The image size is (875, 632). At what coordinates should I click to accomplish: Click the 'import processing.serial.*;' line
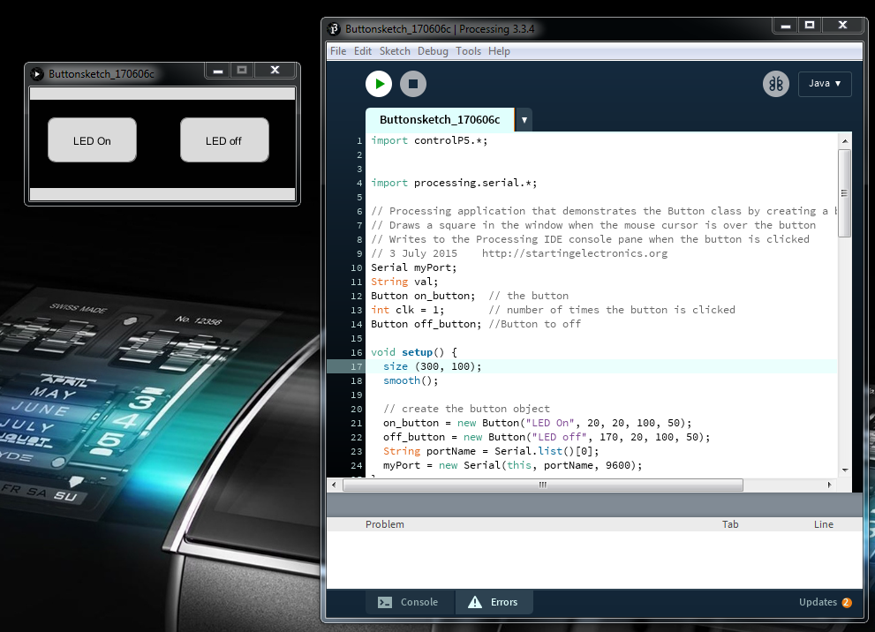click(x=454, y=183)
